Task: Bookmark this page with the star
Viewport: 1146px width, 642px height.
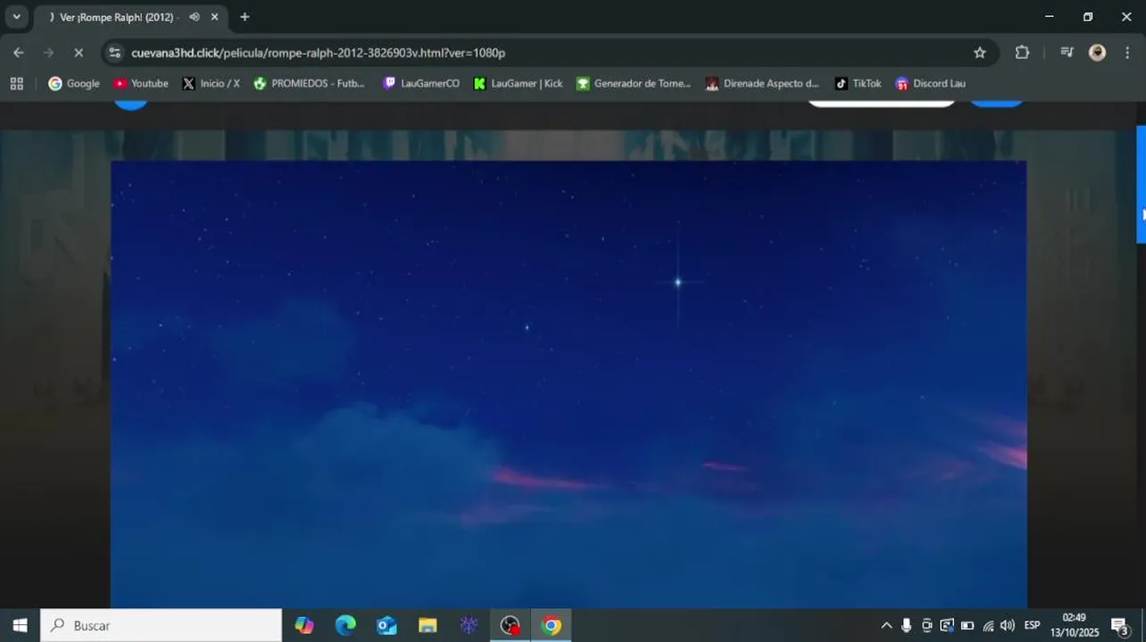Action: (x=980, y=53)
